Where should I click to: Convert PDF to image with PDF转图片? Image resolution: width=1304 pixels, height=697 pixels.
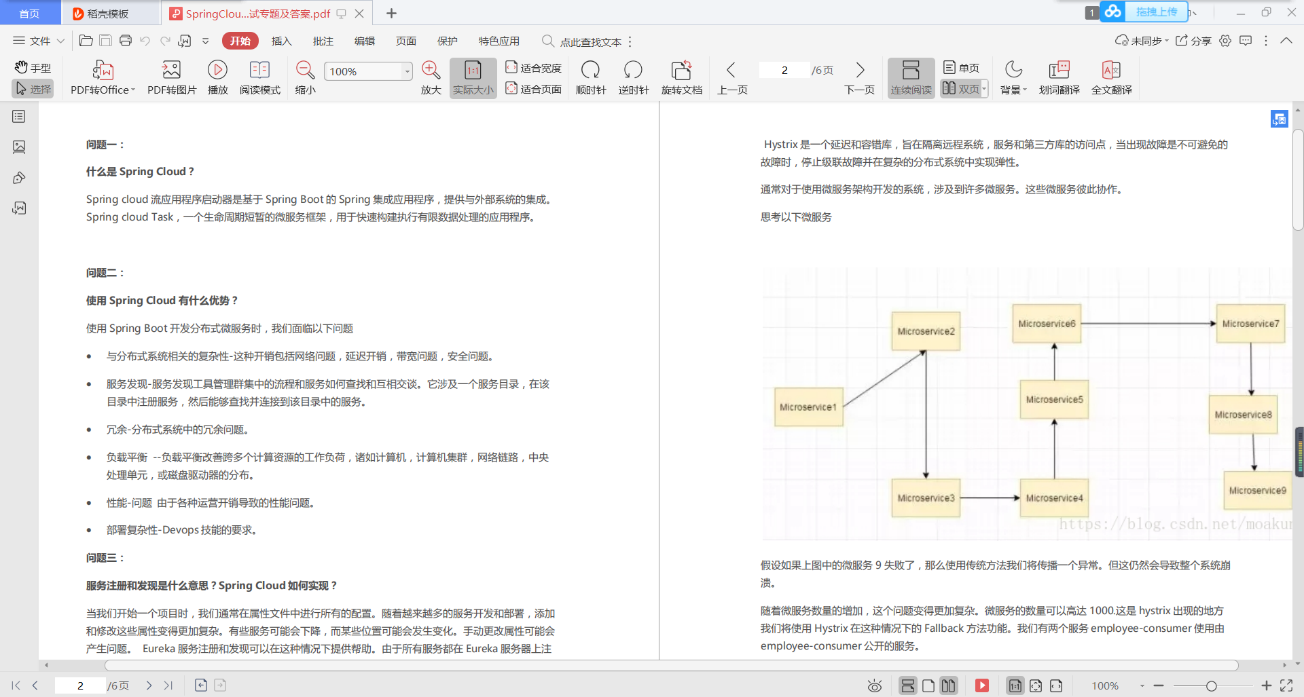(172, 78)
